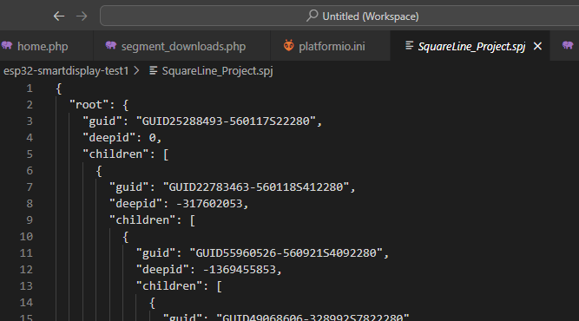Click the opening brace on line 14
Viewport: 579px width, 321px height.
point(152,303)
